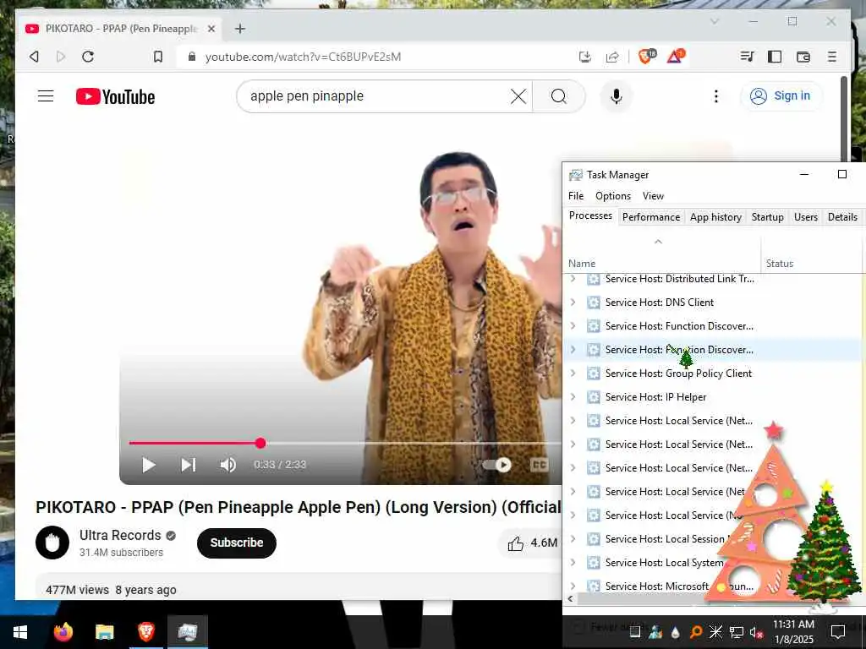Image resolution: width=866 pixels, height=649 pixels.
Task: Open the Brave Rewards triangle icon
Action: point(675,56)
